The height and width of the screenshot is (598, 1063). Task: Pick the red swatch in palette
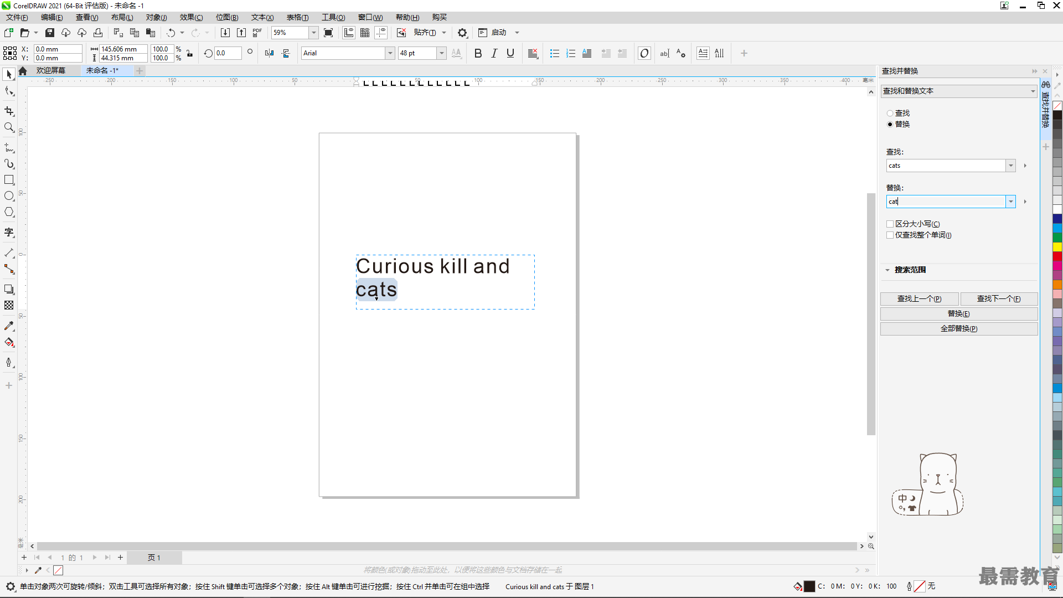1057,256
